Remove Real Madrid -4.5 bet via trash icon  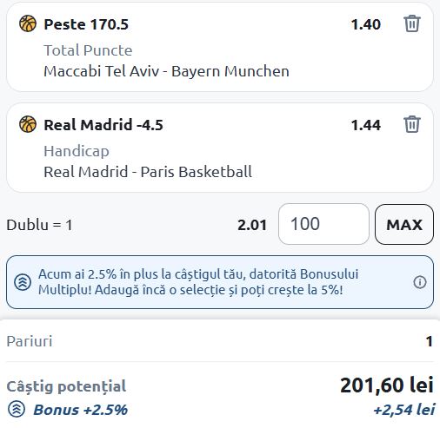[411, 124]
